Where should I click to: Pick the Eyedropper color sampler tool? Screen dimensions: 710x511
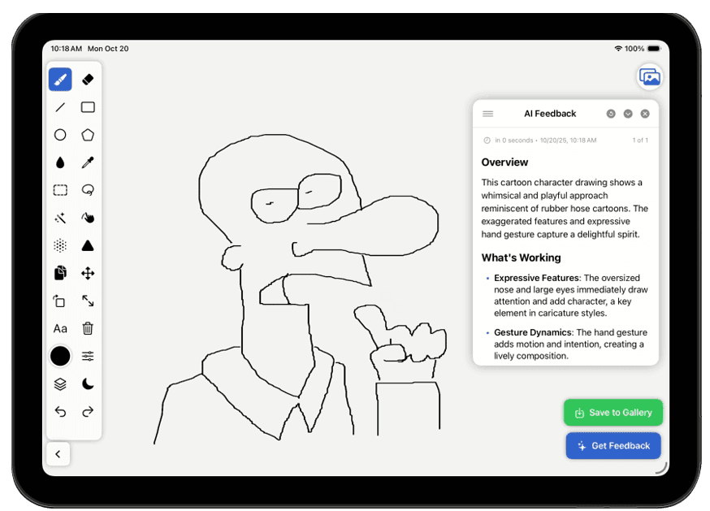88,162
